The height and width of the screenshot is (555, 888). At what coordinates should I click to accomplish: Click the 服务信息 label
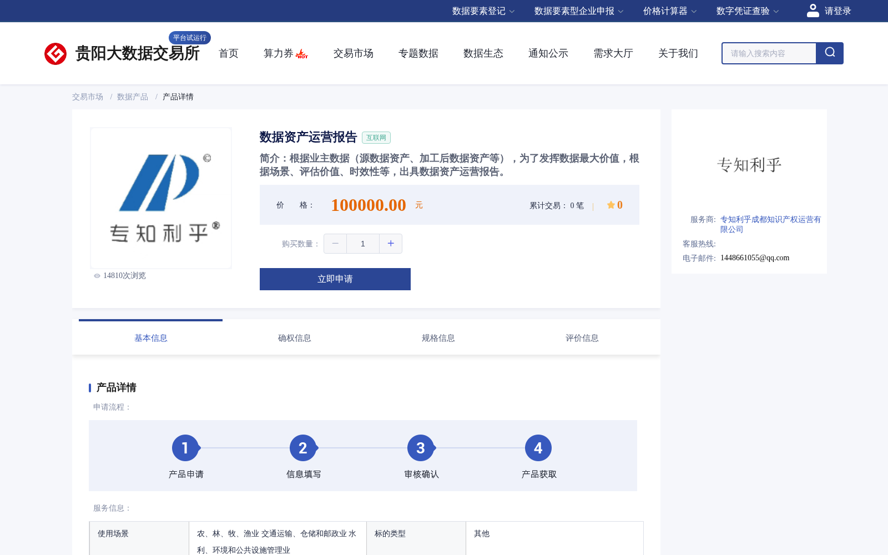112,508
